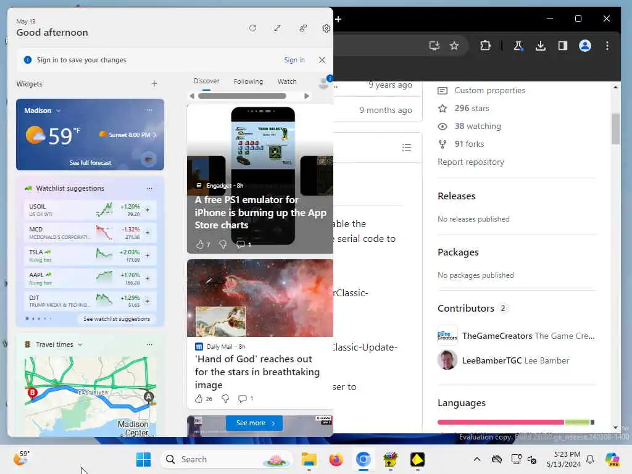Open Chrome Labs flask icon
This screenshot has height=474, width=632.
pos(518,46)
